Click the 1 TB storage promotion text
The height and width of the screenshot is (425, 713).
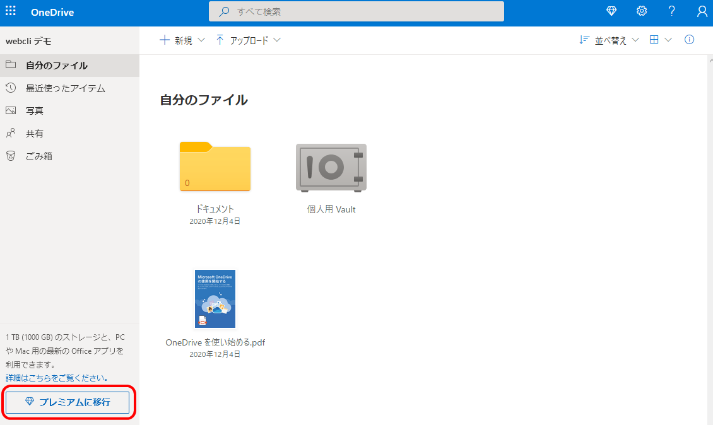65,351
